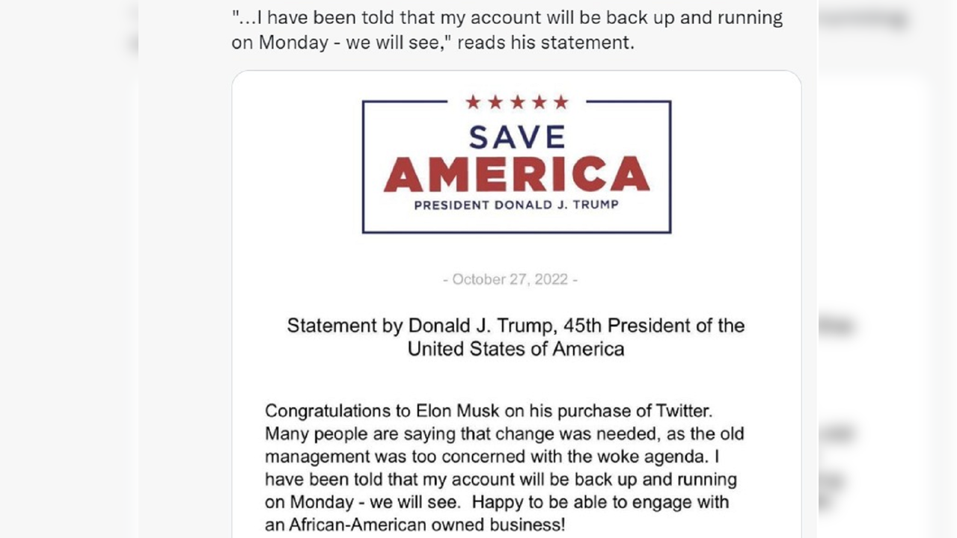Click the PRESIDENT DONALD J. TRUMP tagline

(x=516, y=205)
